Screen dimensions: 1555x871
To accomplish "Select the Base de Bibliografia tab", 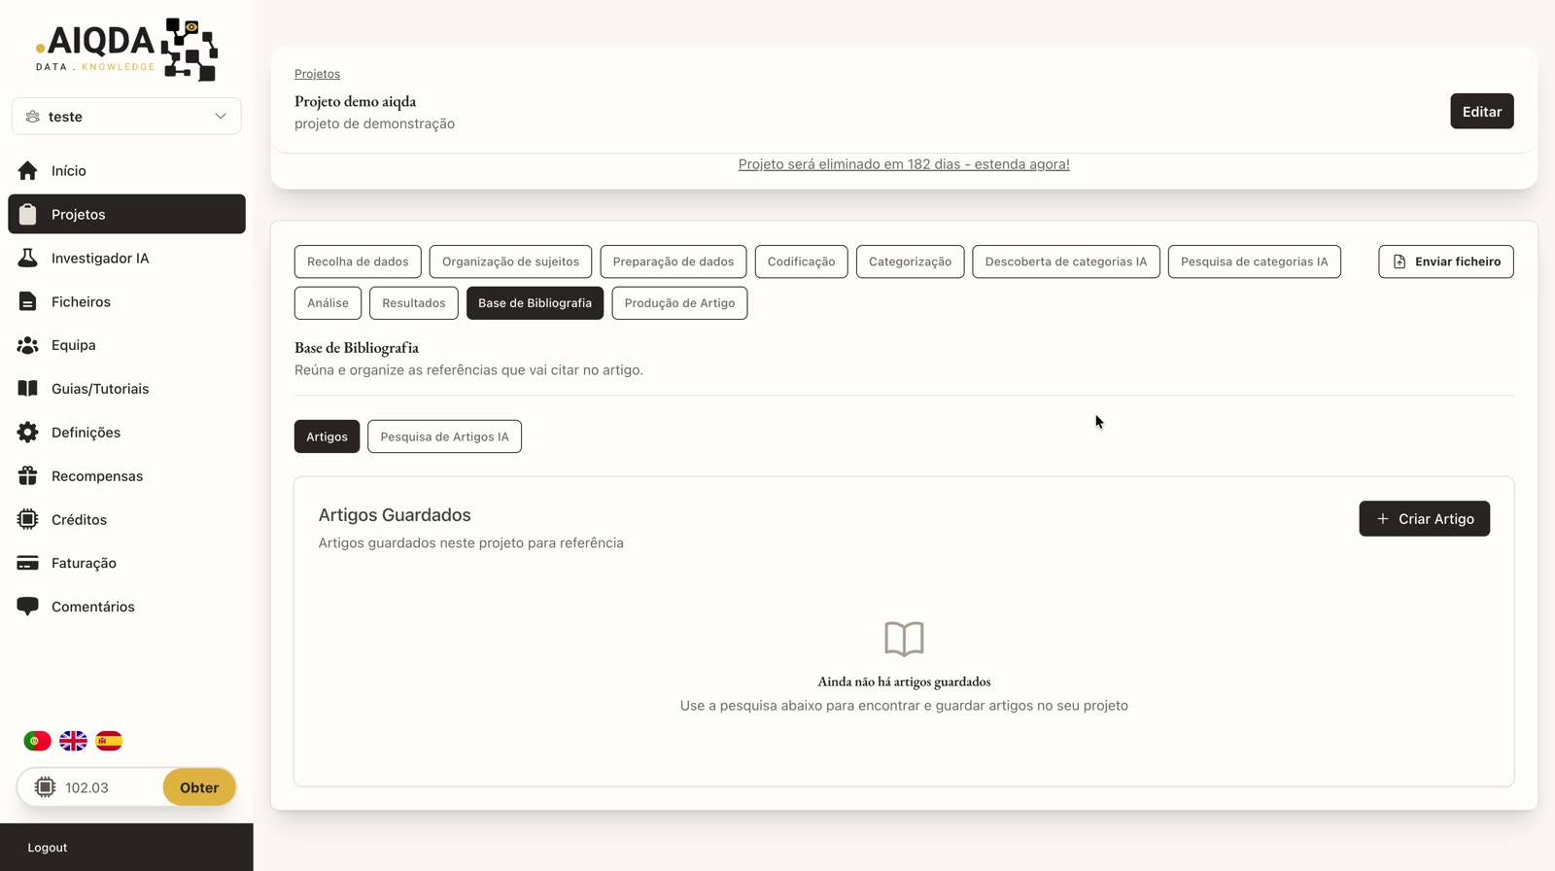I will tap(535, 303).
